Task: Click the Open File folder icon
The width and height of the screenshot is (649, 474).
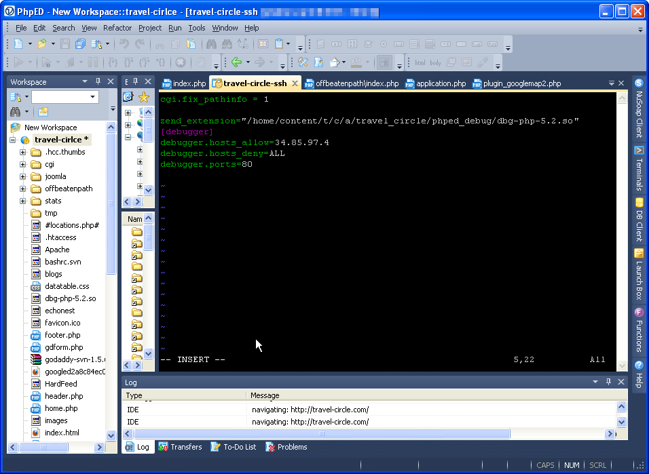Action: click(42, 44)
